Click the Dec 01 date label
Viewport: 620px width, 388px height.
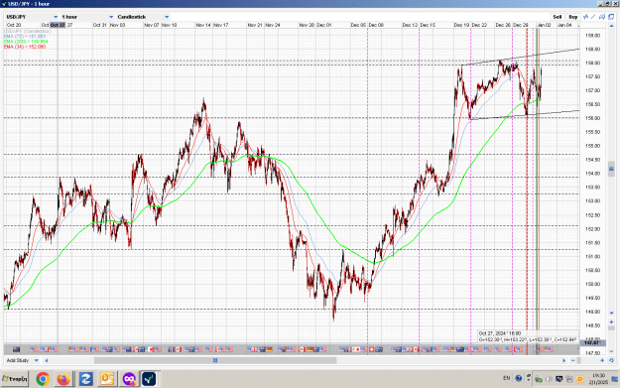tap(323, 25)
